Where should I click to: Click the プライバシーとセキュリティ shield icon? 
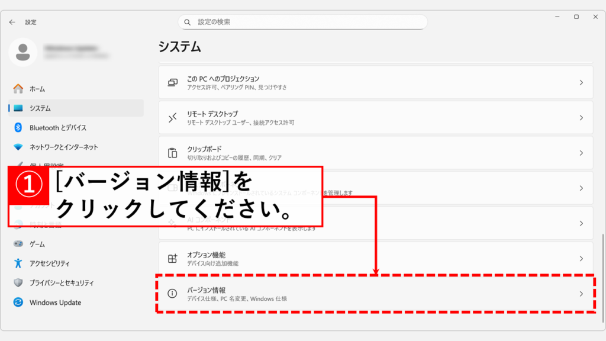18,283
